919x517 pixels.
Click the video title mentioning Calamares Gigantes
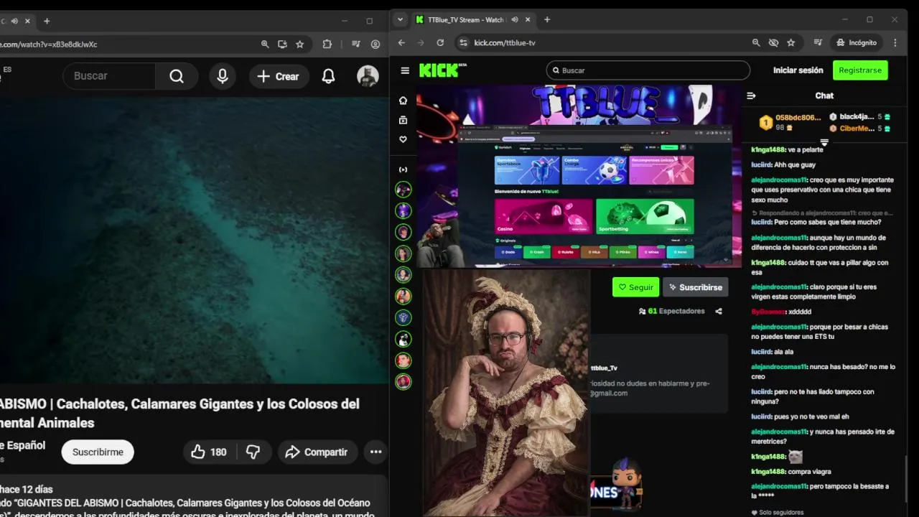tap(179, 413)
